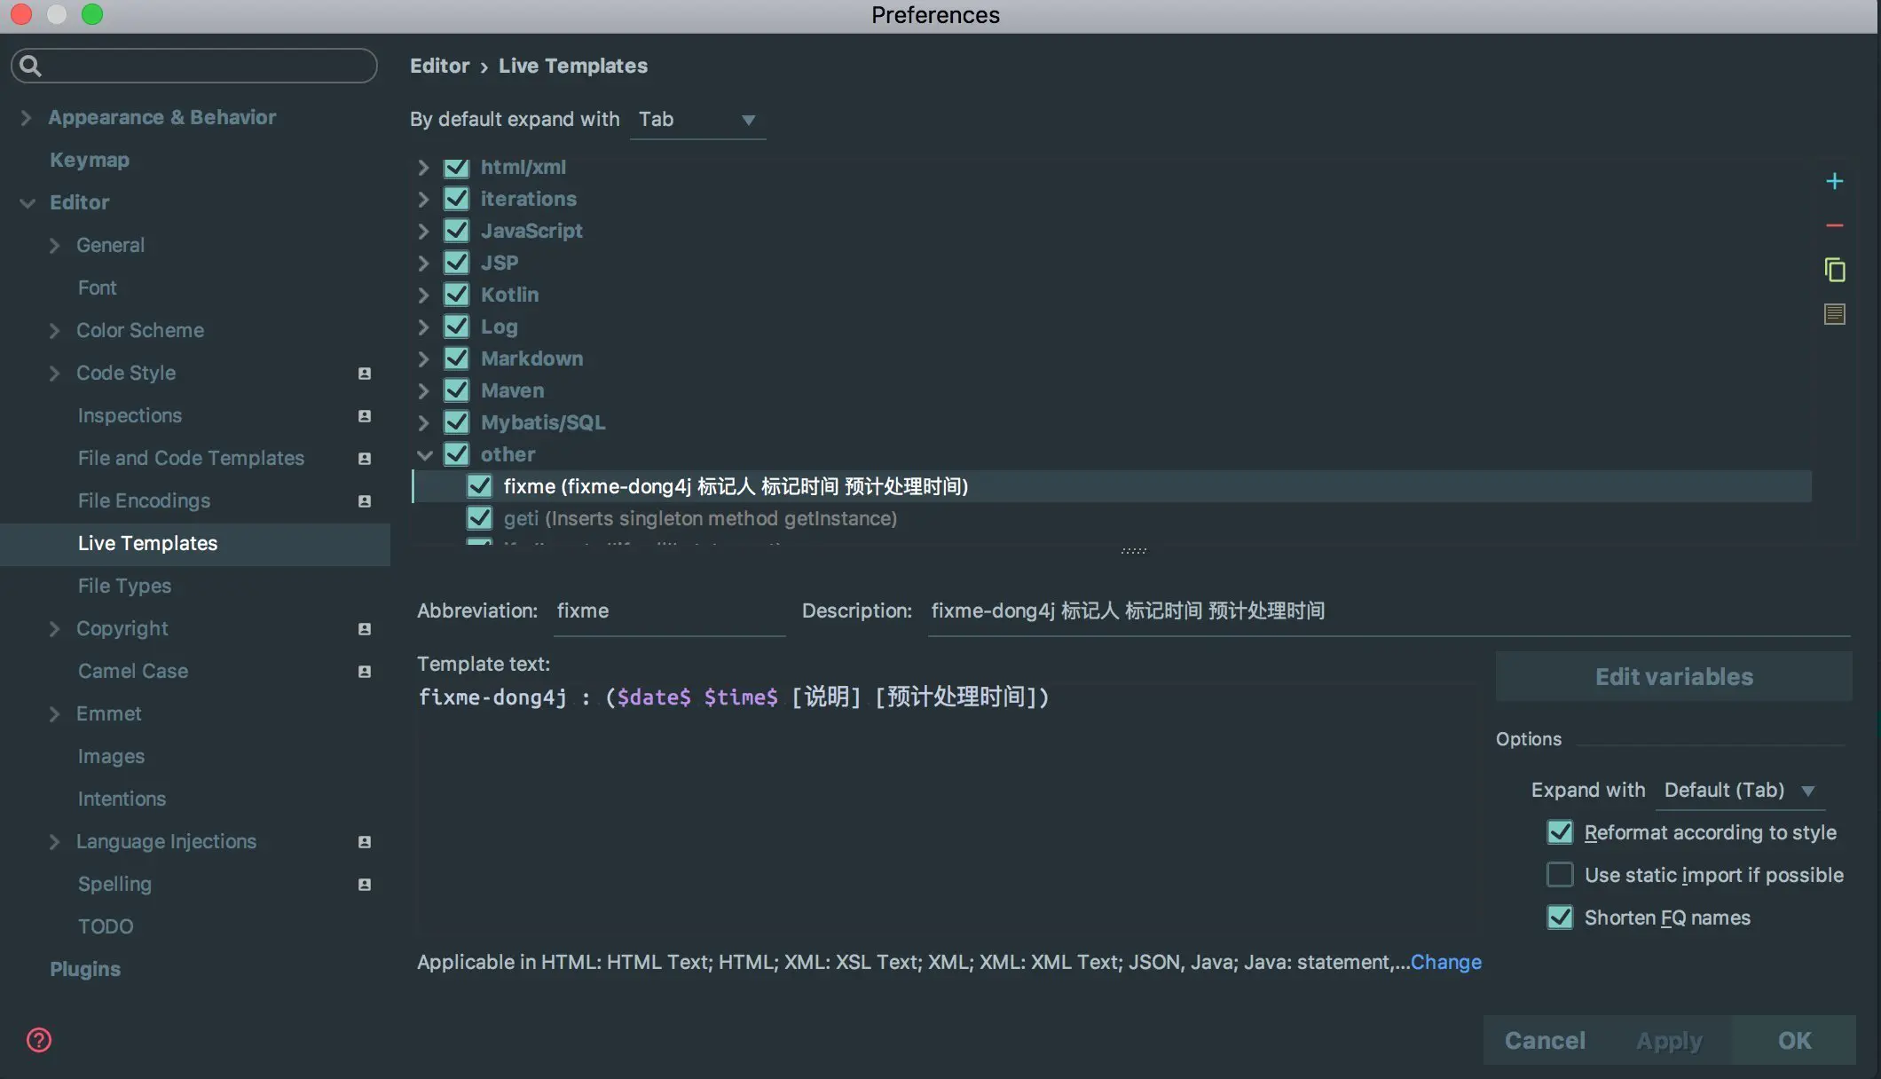Collapse the other template group
Image resolution: width=1881 pixels, height=1079 pixels.
tap(425, 453)
